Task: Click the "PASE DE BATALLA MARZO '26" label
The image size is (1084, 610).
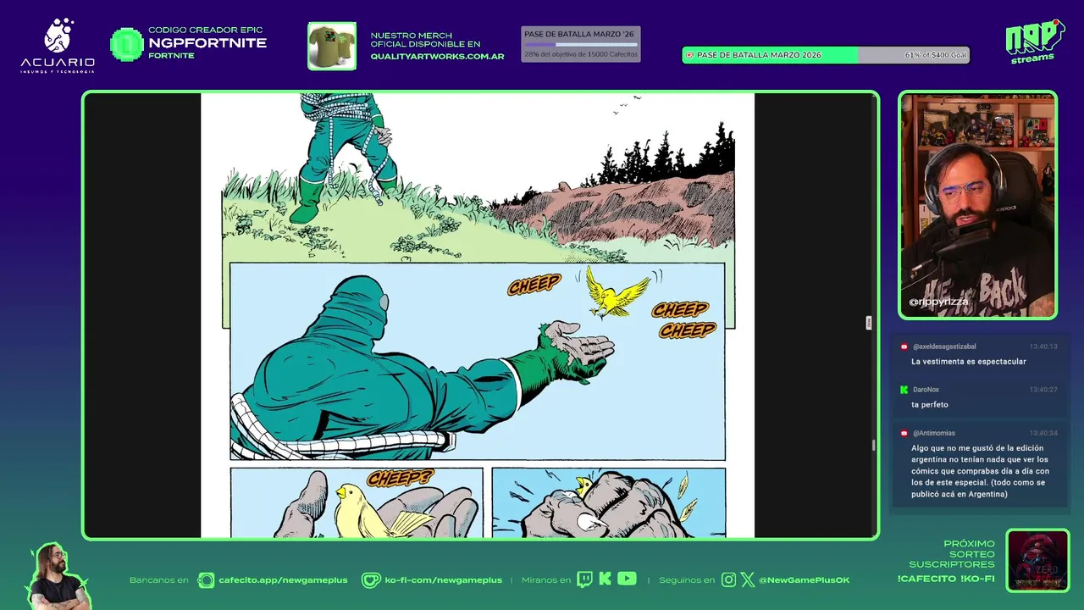Action: coord(579,34)
